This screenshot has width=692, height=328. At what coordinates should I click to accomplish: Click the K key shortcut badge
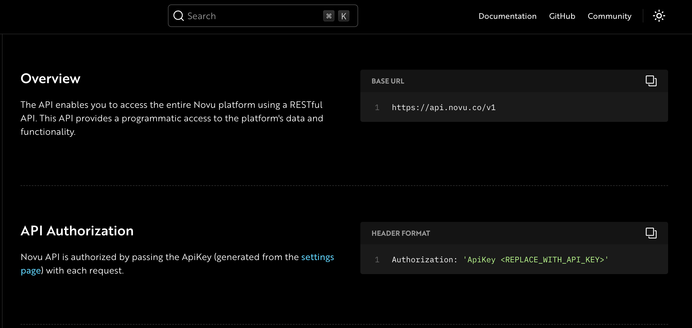coord(343,16)
